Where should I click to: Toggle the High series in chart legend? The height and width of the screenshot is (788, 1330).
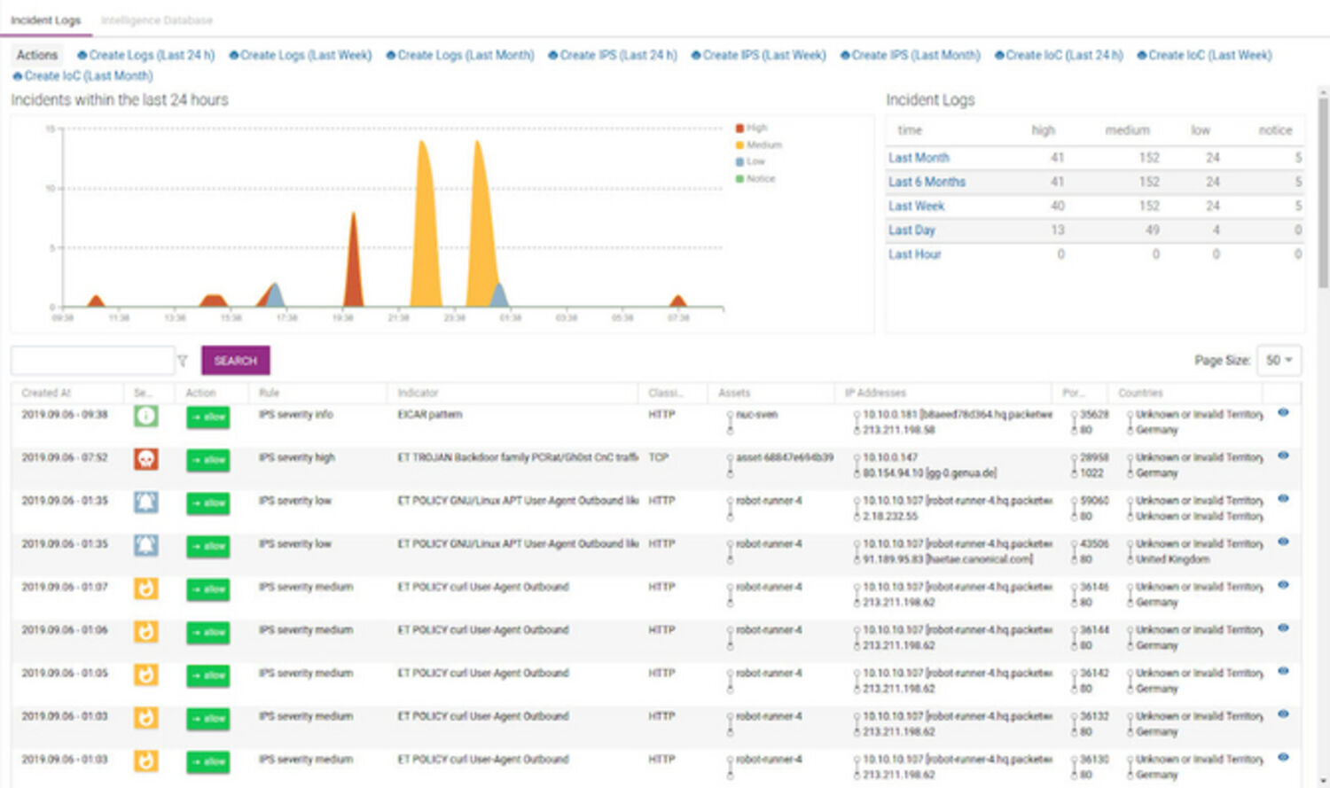coord(751,128)
